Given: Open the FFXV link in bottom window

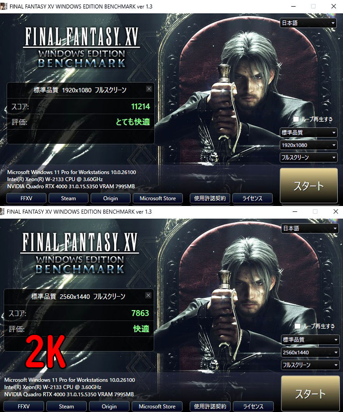Looking at the screenshot, I should (23, 406).
